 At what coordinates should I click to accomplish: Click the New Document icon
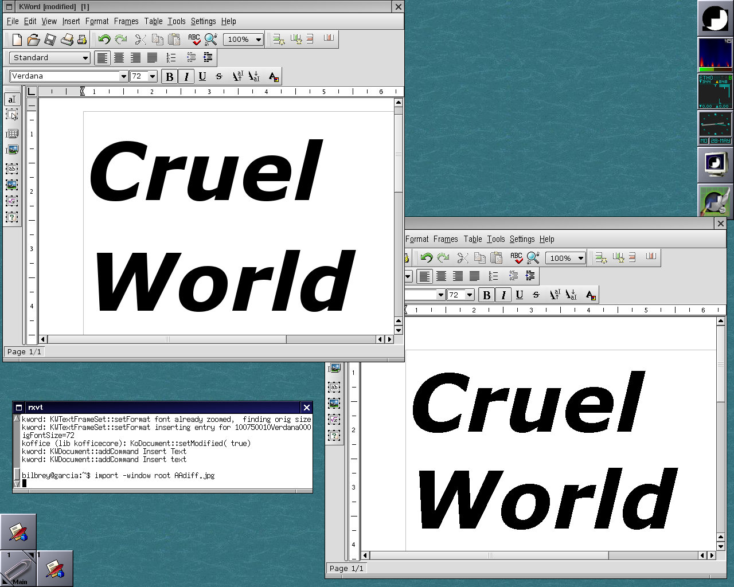click(17, 40)
